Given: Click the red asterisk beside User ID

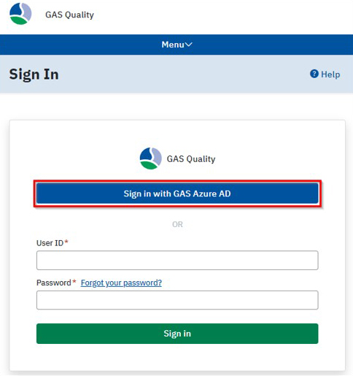Looking at the screenshot, I should pyautogui.click(x=66, y=242).
